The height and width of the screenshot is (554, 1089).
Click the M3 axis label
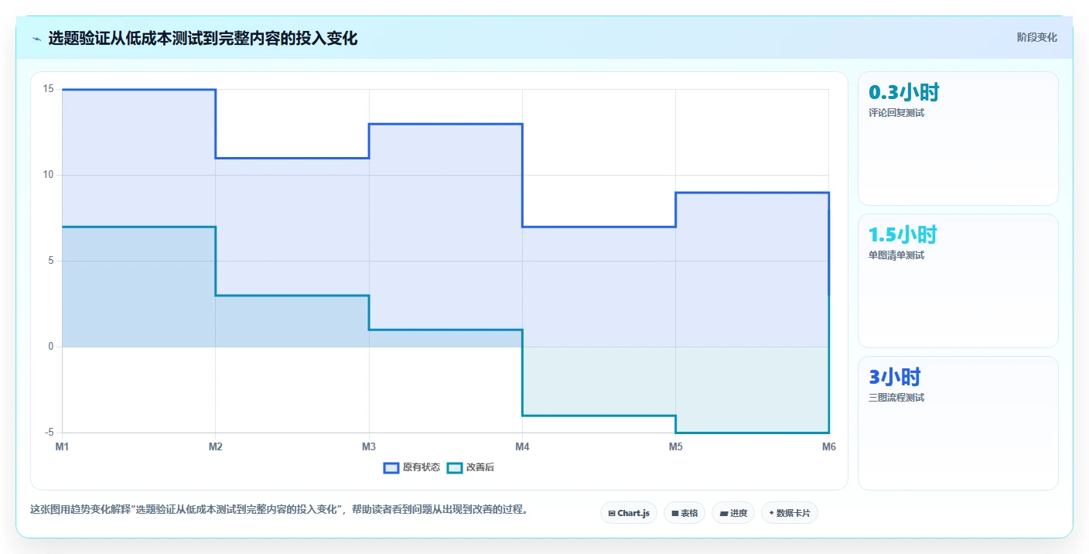[369, 446]
